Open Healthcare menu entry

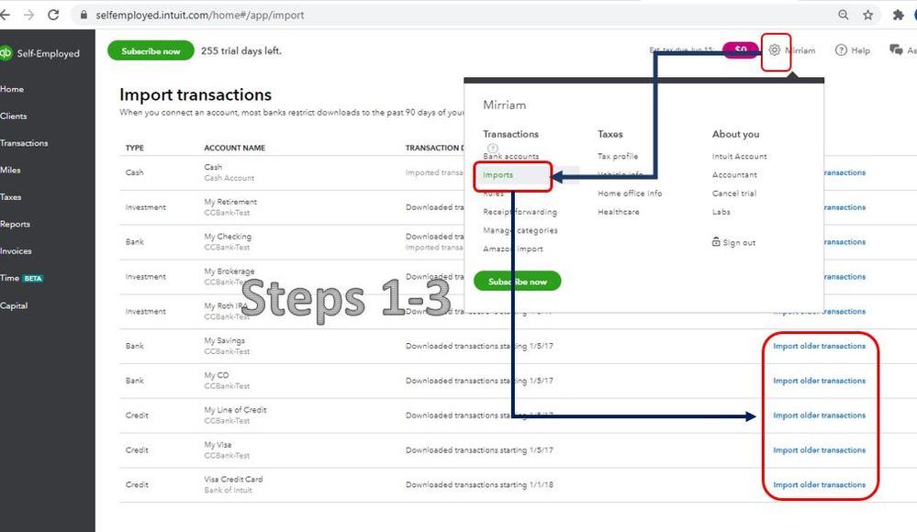[x=618, y=212]
